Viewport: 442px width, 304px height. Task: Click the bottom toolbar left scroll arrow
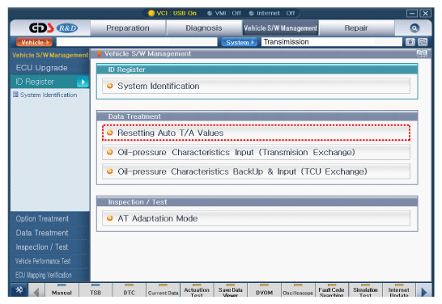pos(36,291)
